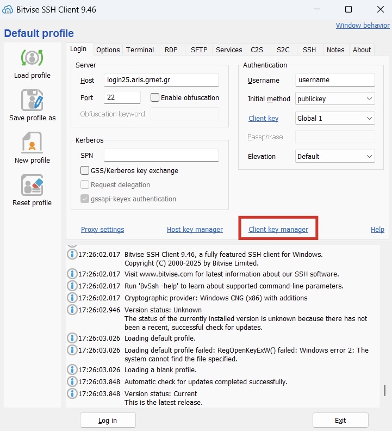The height and width of the screenshot is (431, 392).
Task: Click info icon beside Loading a blank profile
Action: (x=72, y=370)
